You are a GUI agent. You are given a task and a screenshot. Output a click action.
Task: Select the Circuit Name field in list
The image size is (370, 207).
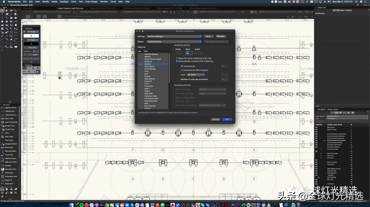pyautogui.click(x=149, y=67)
